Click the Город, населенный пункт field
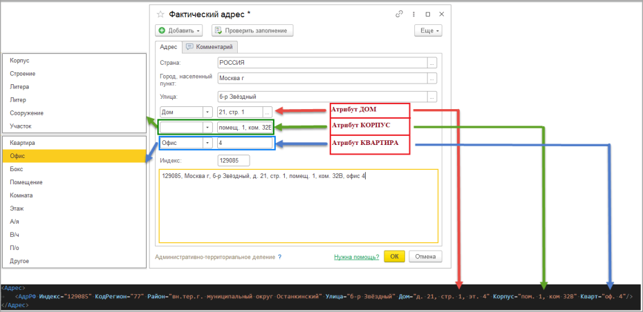 click(323, 78)
